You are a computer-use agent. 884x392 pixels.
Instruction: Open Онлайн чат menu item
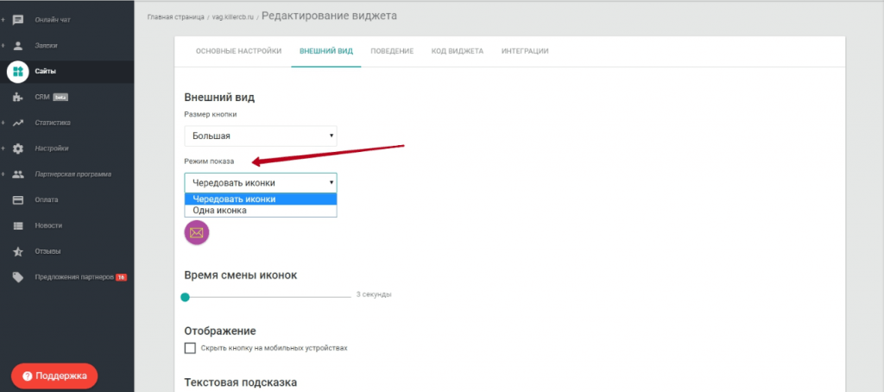click(53, 20)
